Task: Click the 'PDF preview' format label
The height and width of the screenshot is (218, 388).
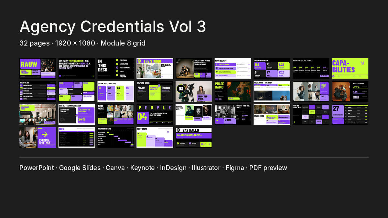Action: click(268, 168)
